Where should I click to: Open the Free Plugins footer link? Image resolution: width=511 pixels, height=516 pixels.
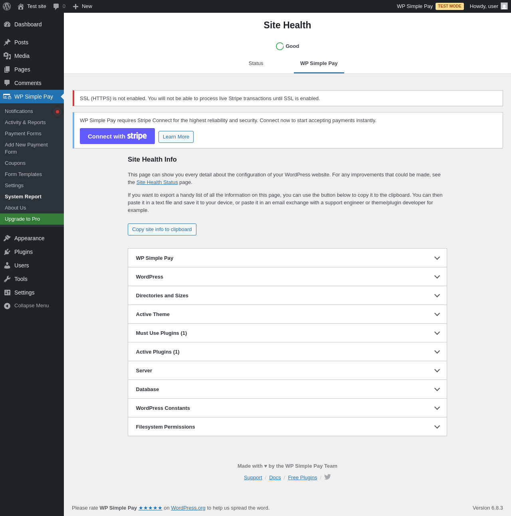pyautogui.click(x=303, y=478)
